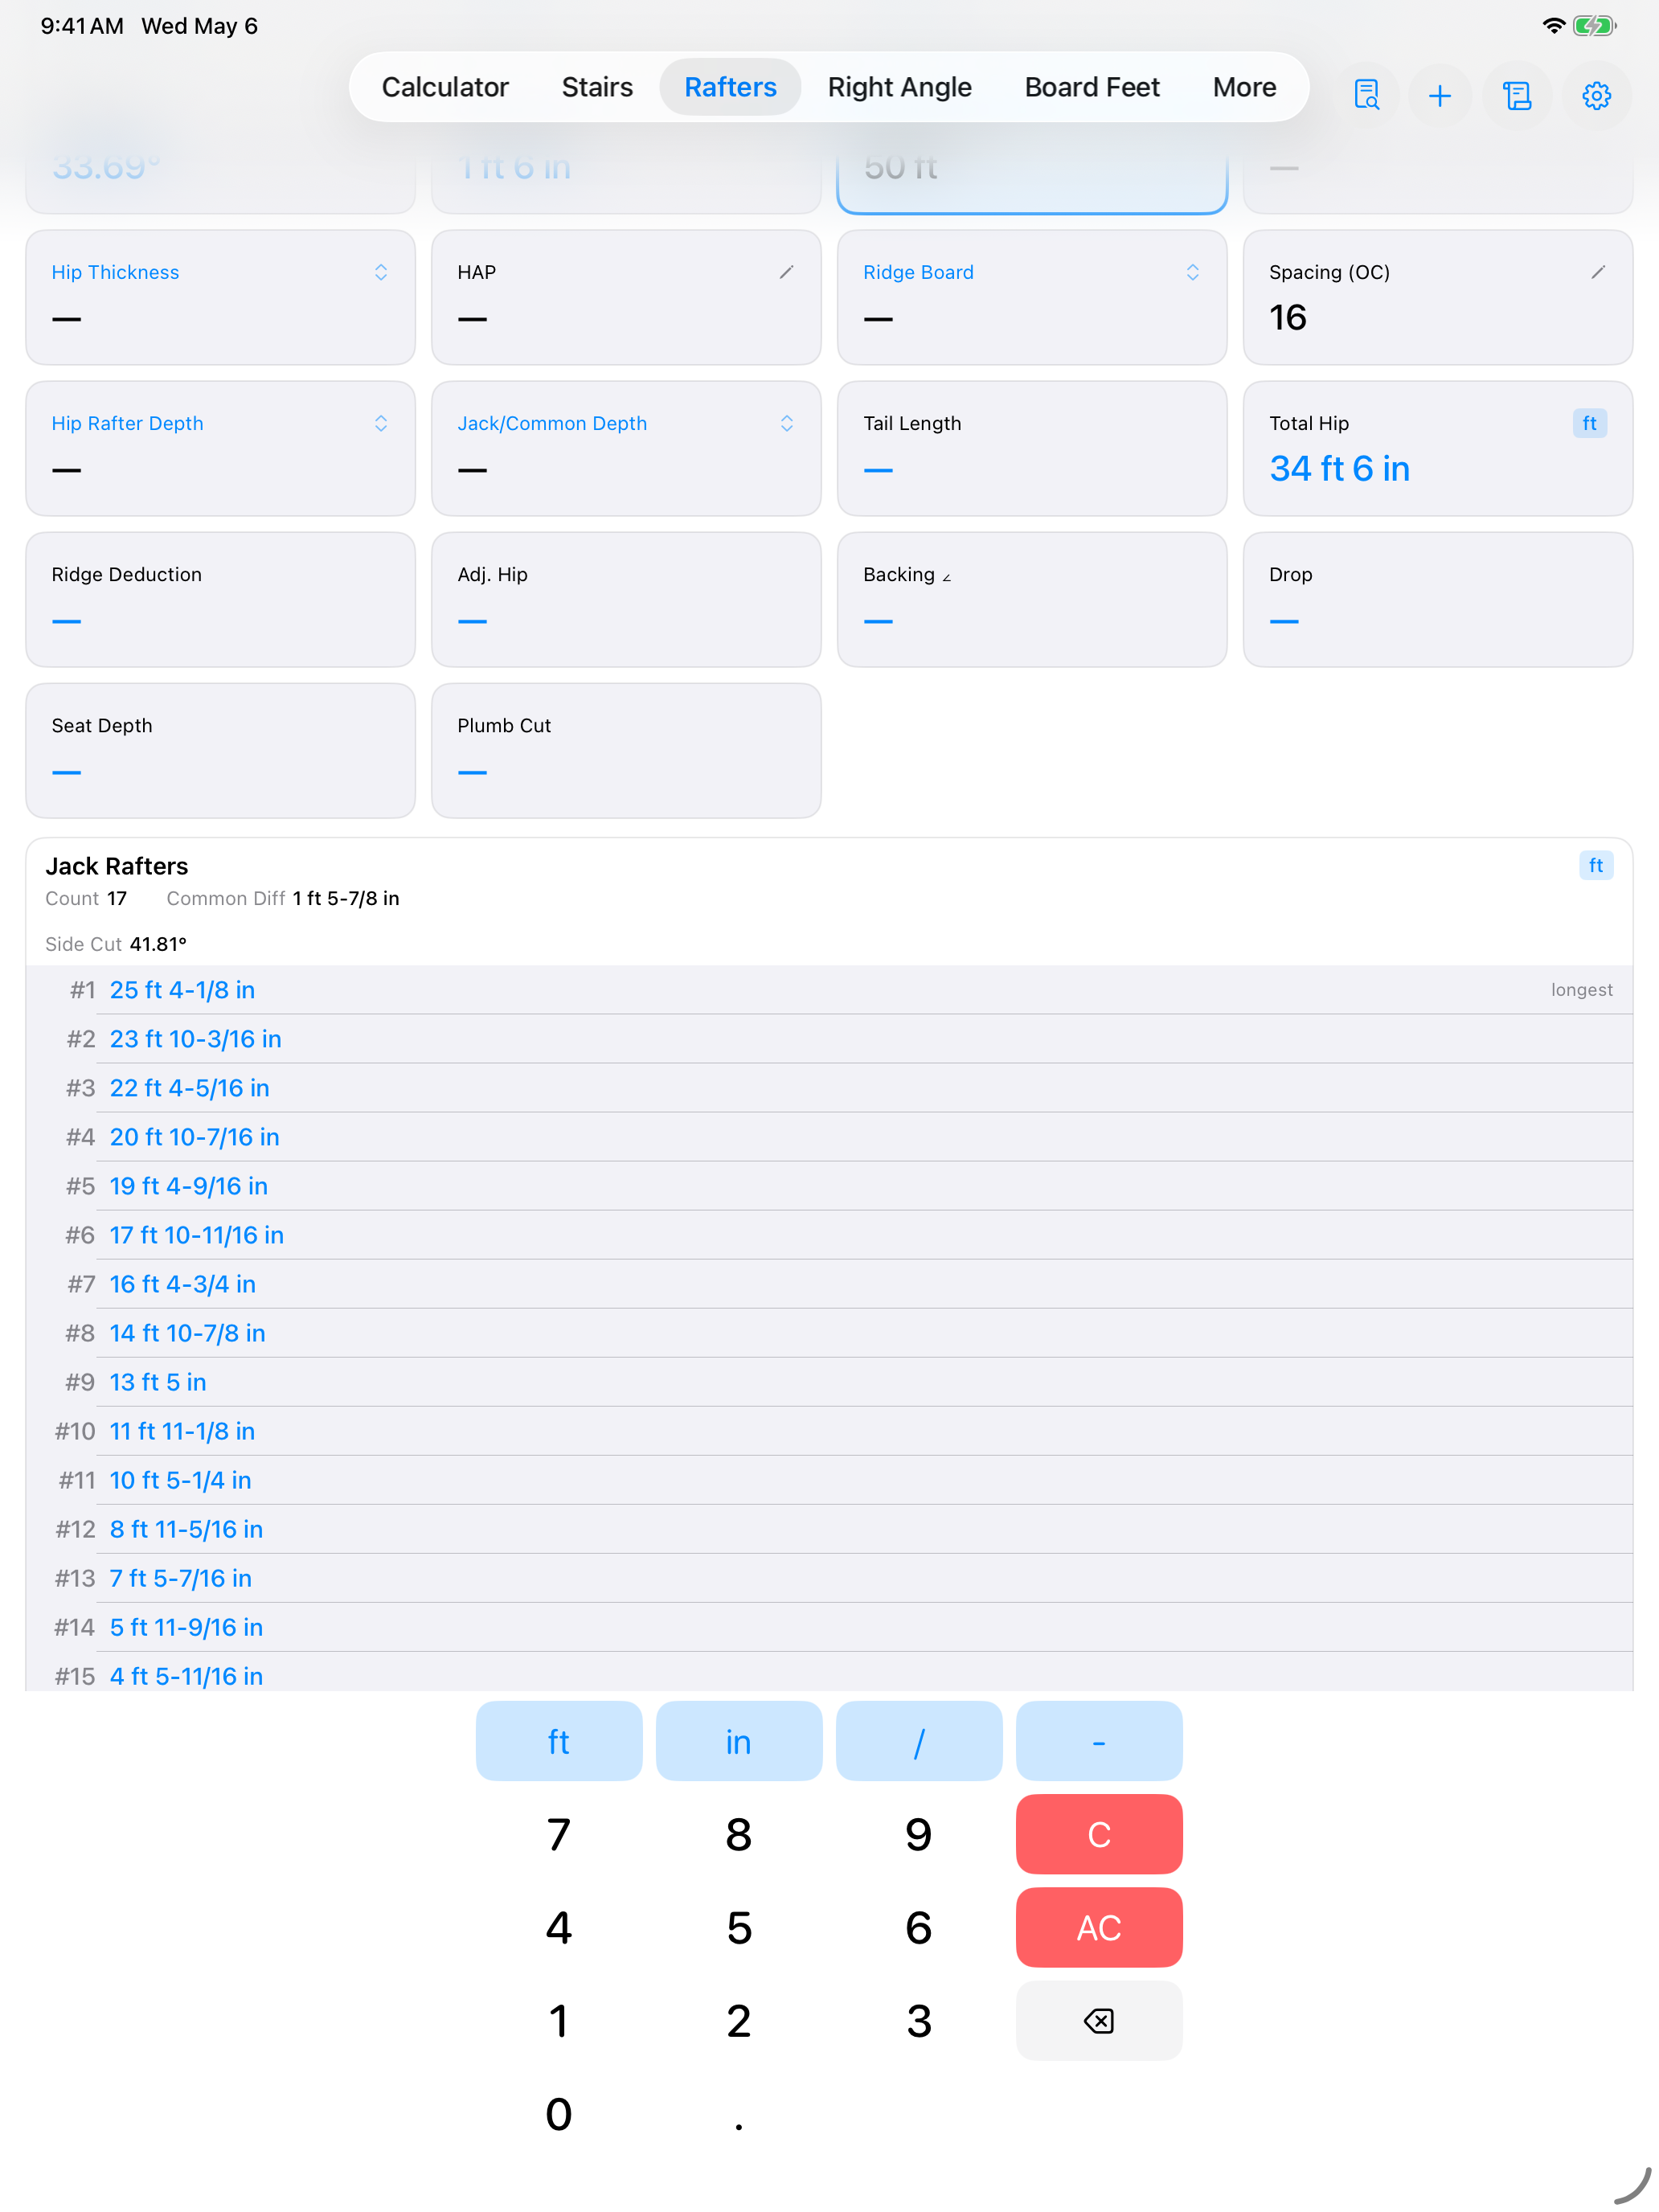Select jack rafter #8 14 ft 10-7/8 in
This screenshot has height=2212, width=1659.
pyautogui.click(x=829, y=1332)
